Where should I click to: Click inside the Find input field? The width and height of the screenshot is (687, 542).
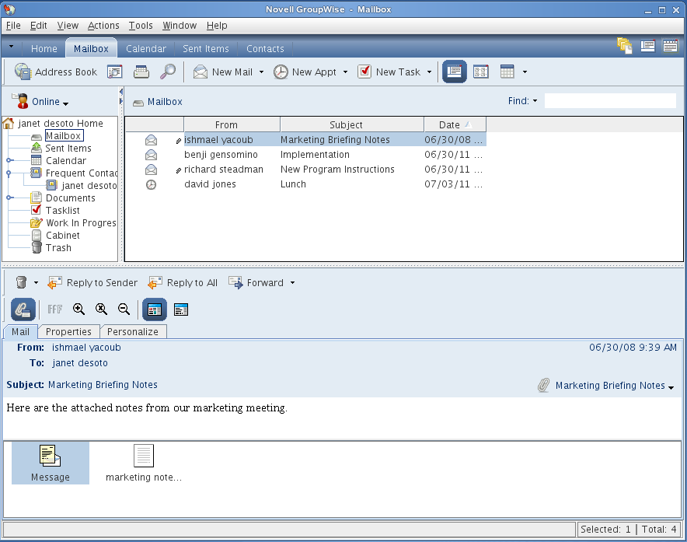(x=610, y=100)
